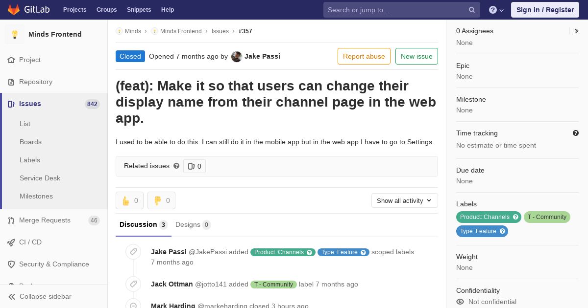Click the Collapse sidebar text
The height and width of the screenshot is (308, 588).
point(46,297)
